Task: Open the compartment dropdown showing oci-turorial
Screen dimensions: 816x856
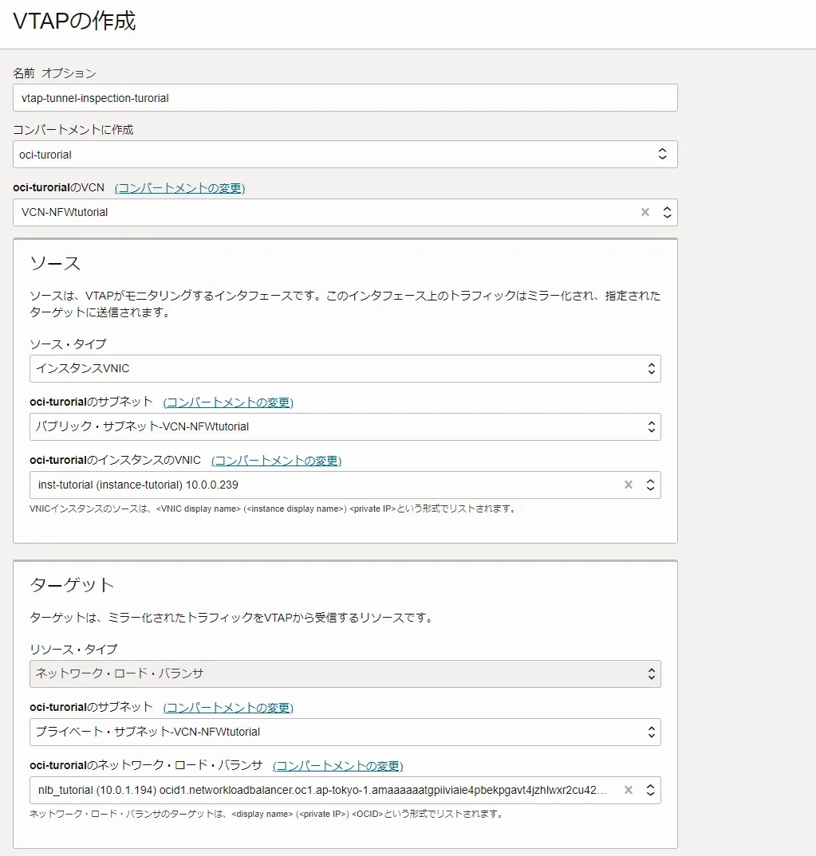Action: pyautogui.click(x=346, y=154)
